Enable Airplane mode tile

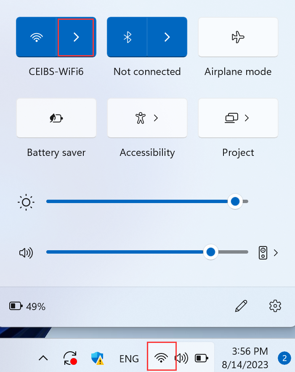pyautogui.click(x=238, y=37)
